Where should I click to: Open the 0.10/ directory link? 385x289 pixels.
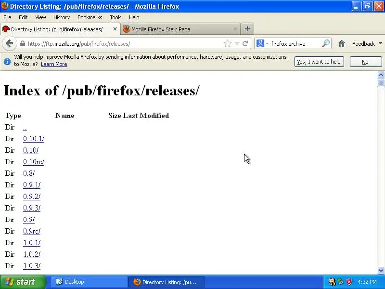(31, 150)
